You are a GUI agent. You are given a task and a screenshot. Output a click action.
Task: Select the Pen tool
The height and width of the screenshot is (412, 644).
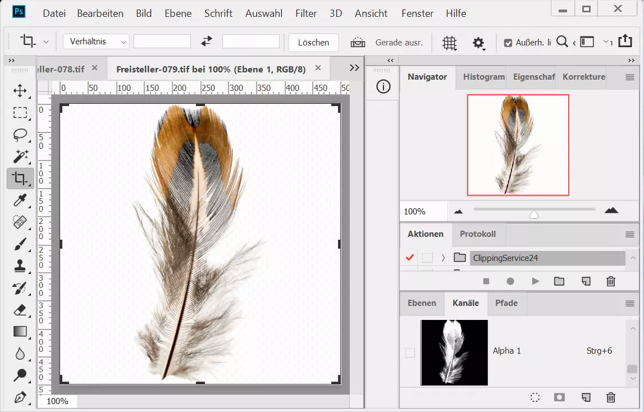(20, 397)
